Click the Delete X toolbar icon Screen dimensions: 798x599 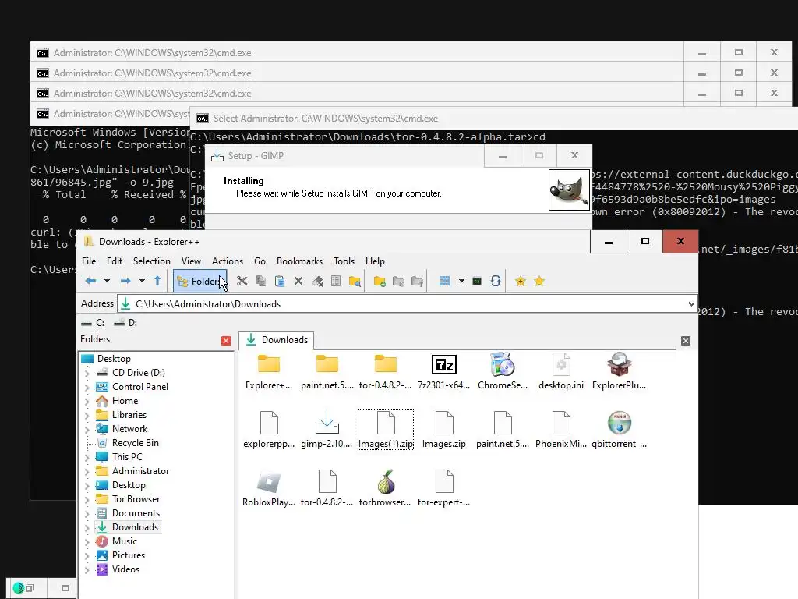pos(298,281)
